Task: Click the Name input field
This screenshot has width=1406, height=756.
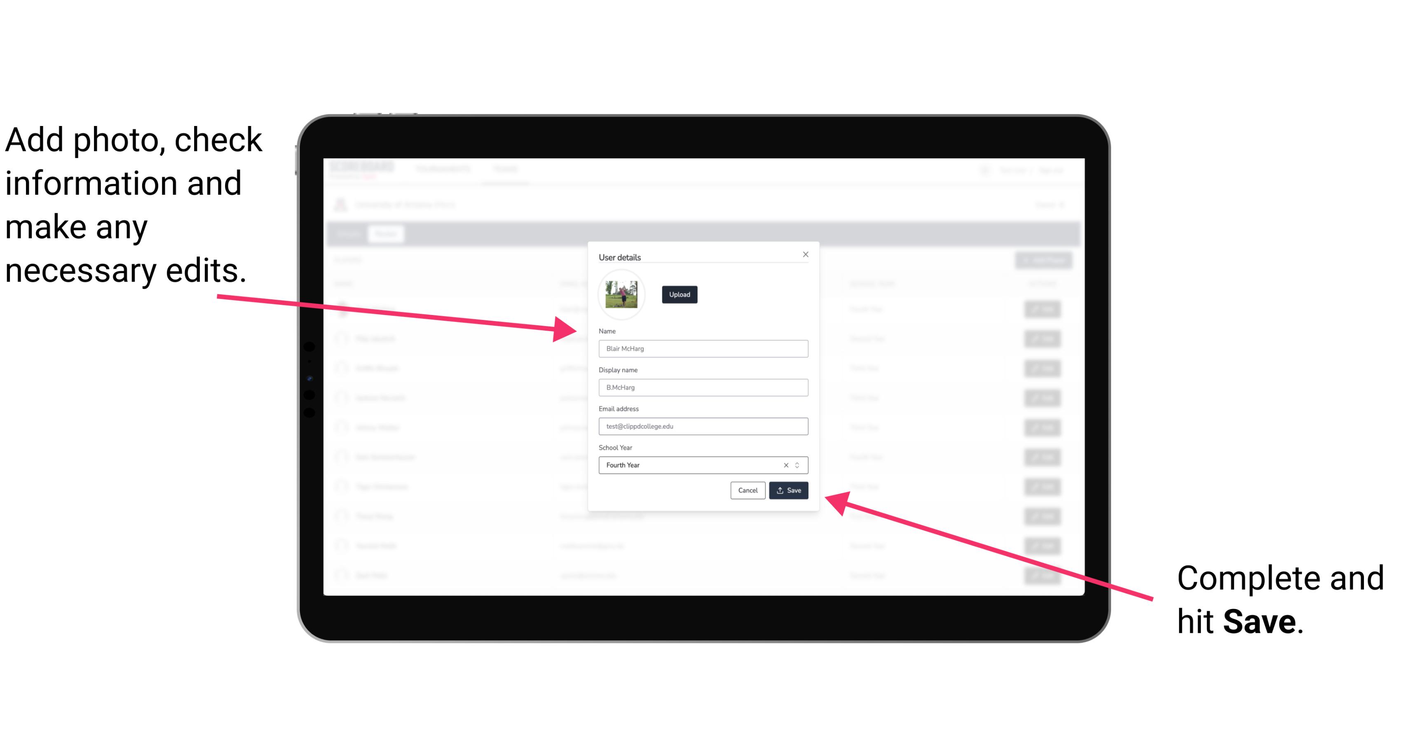Action: [703, 348]
